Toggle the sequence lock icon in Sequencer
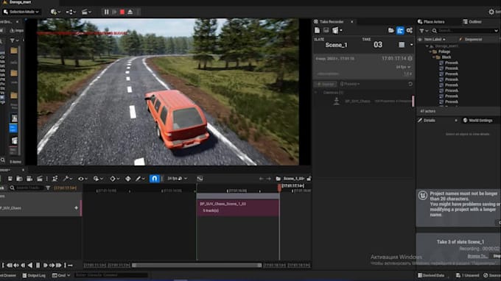The width and height of the screenshot is (501, 281). [x=309, y=179]
